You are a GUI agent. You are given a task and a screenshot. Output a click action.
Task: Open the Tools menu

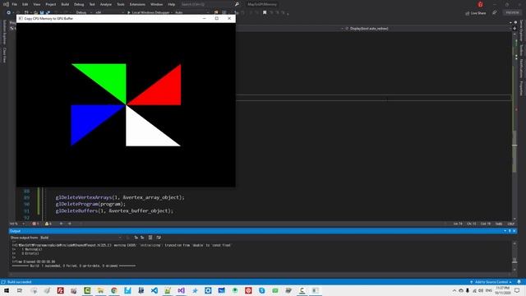pos(121,4)
